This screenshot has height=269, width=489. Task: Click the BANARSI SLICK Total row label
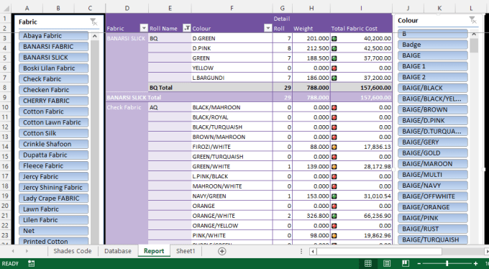[x=134, y=97]
